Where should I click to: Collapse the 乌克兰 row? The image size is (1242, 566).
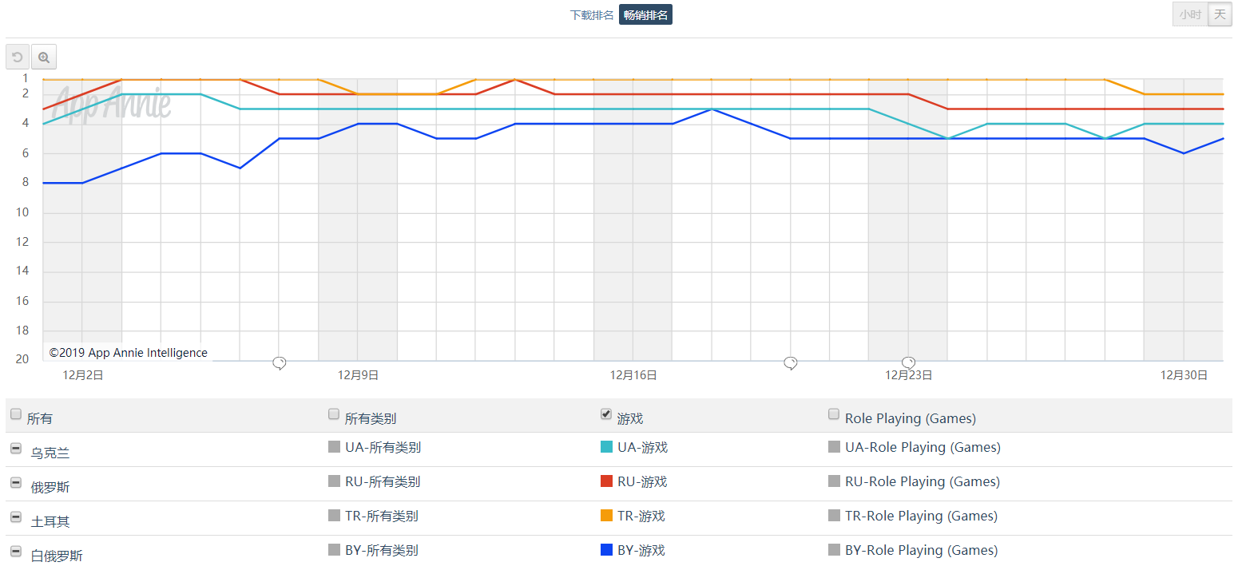click(x=16, y=448)
